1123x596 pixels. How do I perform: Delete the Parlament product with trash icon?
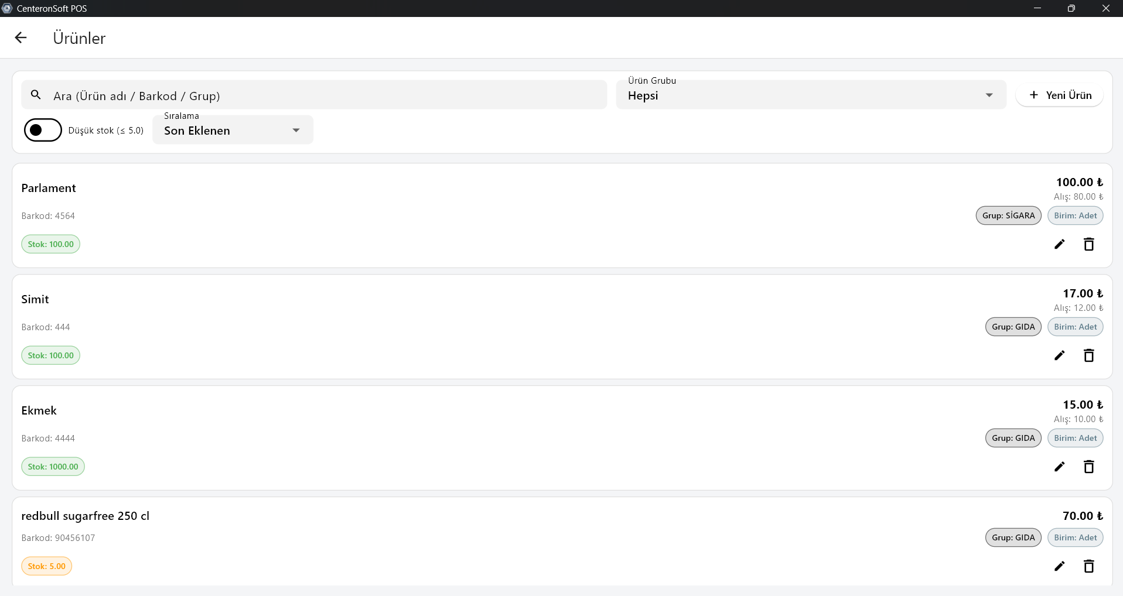click(1088, 244)
